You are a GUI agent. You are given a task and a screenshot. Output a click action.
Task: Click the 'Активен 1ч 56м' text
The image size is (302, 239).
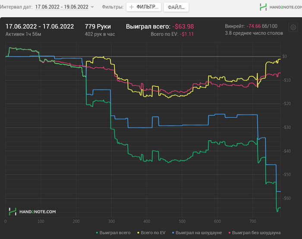[23, 34]
